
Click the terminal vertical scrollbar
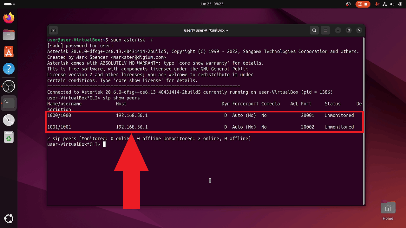(363, 120)
